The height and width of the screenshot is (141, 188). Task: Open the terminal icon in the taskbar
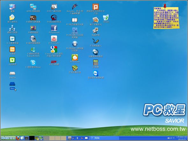click(27, 138)
